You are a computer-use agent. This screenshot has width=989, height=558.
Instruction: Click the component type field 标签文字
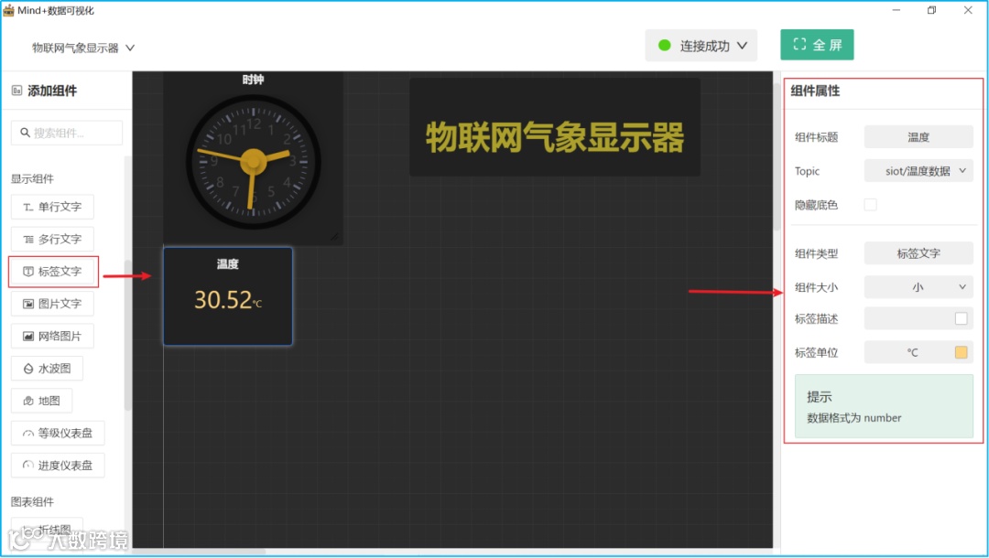click(918, 253)
